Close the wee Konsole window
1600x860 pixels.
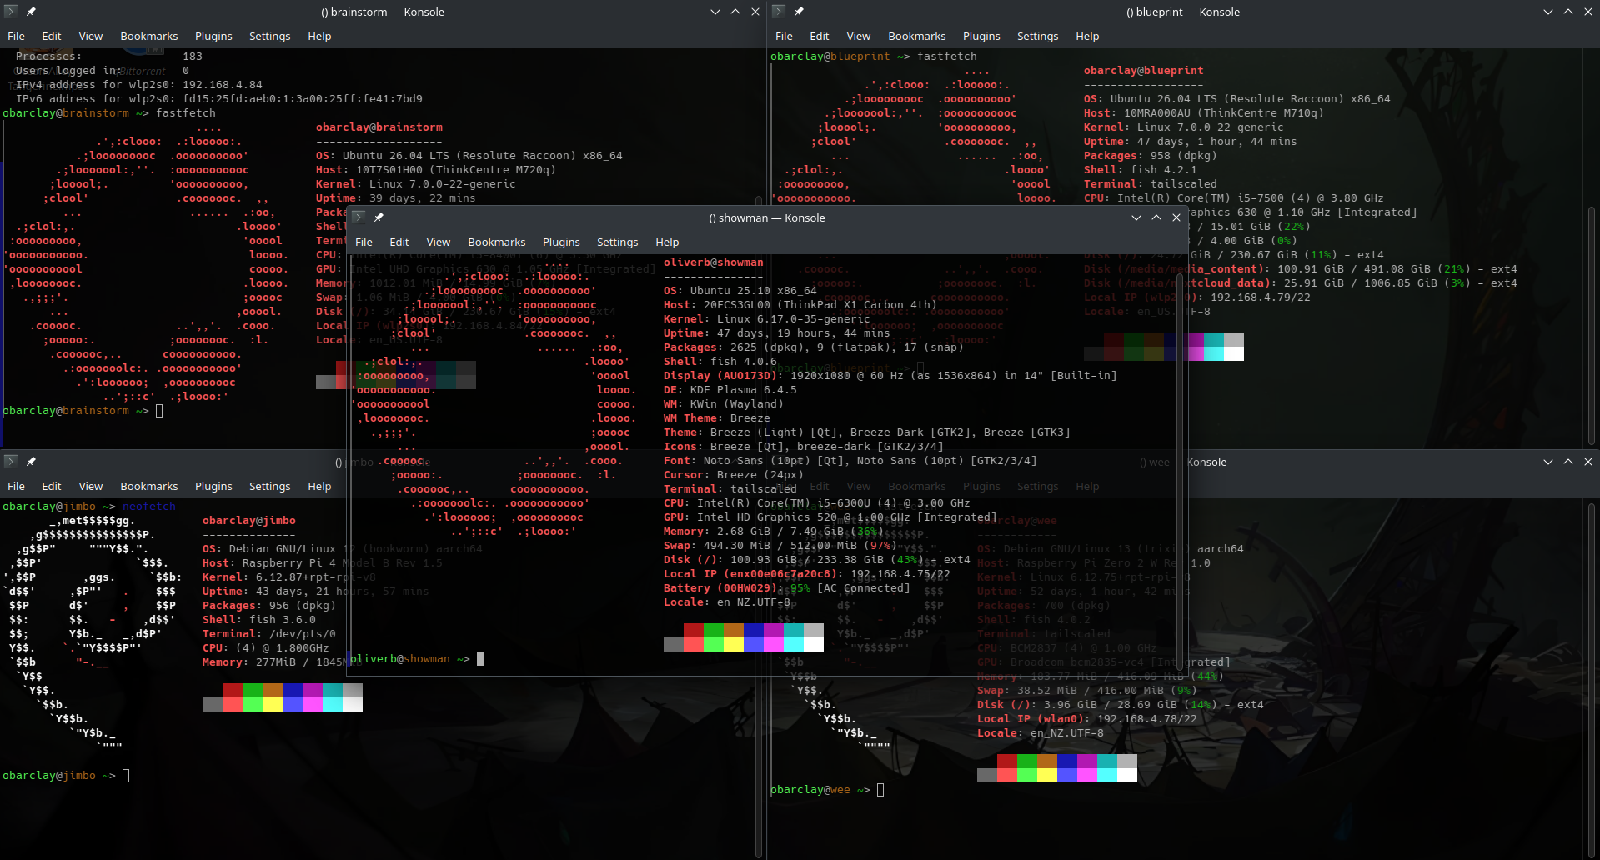tap(1588, 462)
